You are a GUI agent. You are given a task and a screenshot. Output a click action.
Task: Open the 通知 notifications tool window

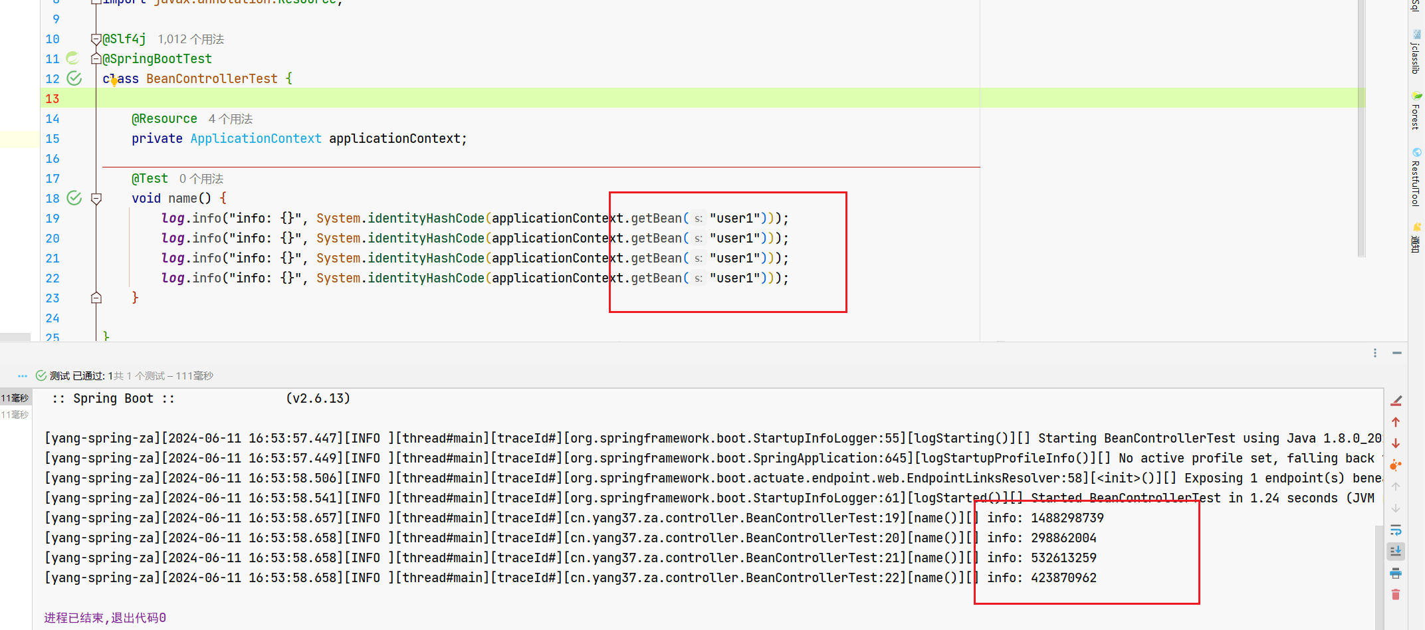pyautogui.click(x=1416, y=238)
